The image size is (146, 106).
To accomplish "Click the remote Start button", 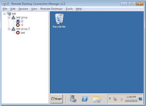I will click(x=57, y=99).
